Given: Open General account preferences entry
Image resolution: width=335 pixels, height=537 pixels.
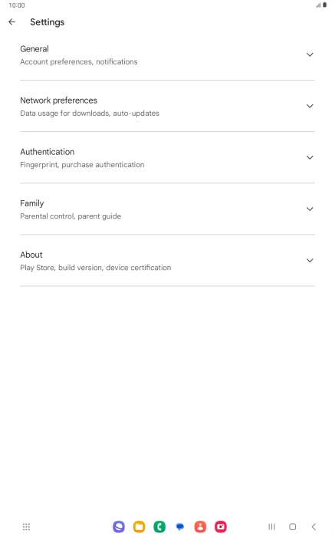Looking at the screenshot, I should [167, 54].
